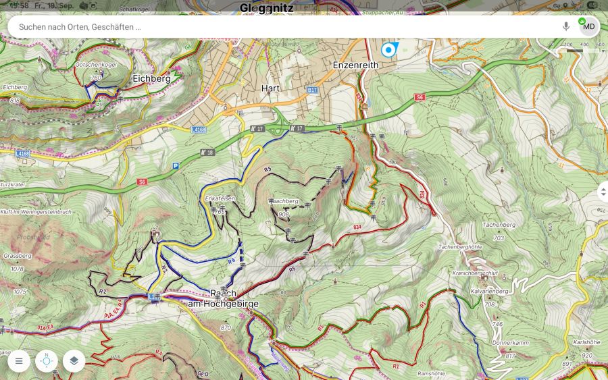The image size is (608, 380).
Task: Tap the Hart village label
Action: coord(270,88)
